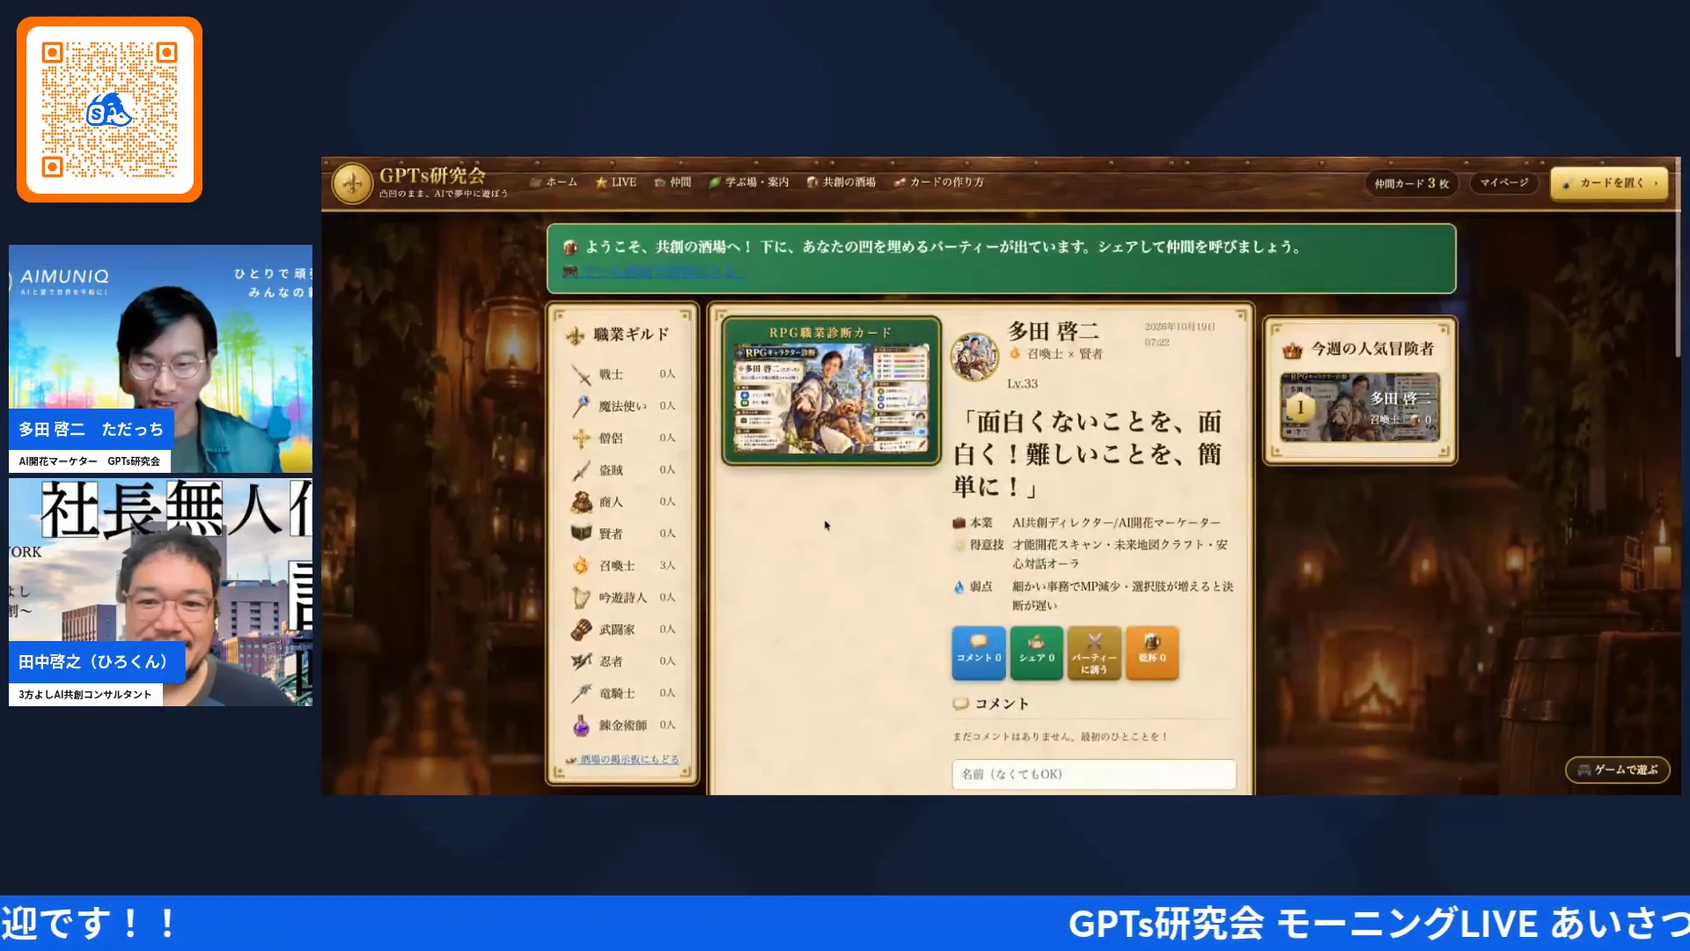Click the 職業ギルド panel heading

[631, 335]
